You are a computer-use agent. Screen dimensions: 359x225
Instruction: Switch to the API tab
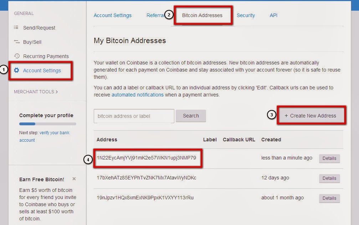(x=273, y=15)
